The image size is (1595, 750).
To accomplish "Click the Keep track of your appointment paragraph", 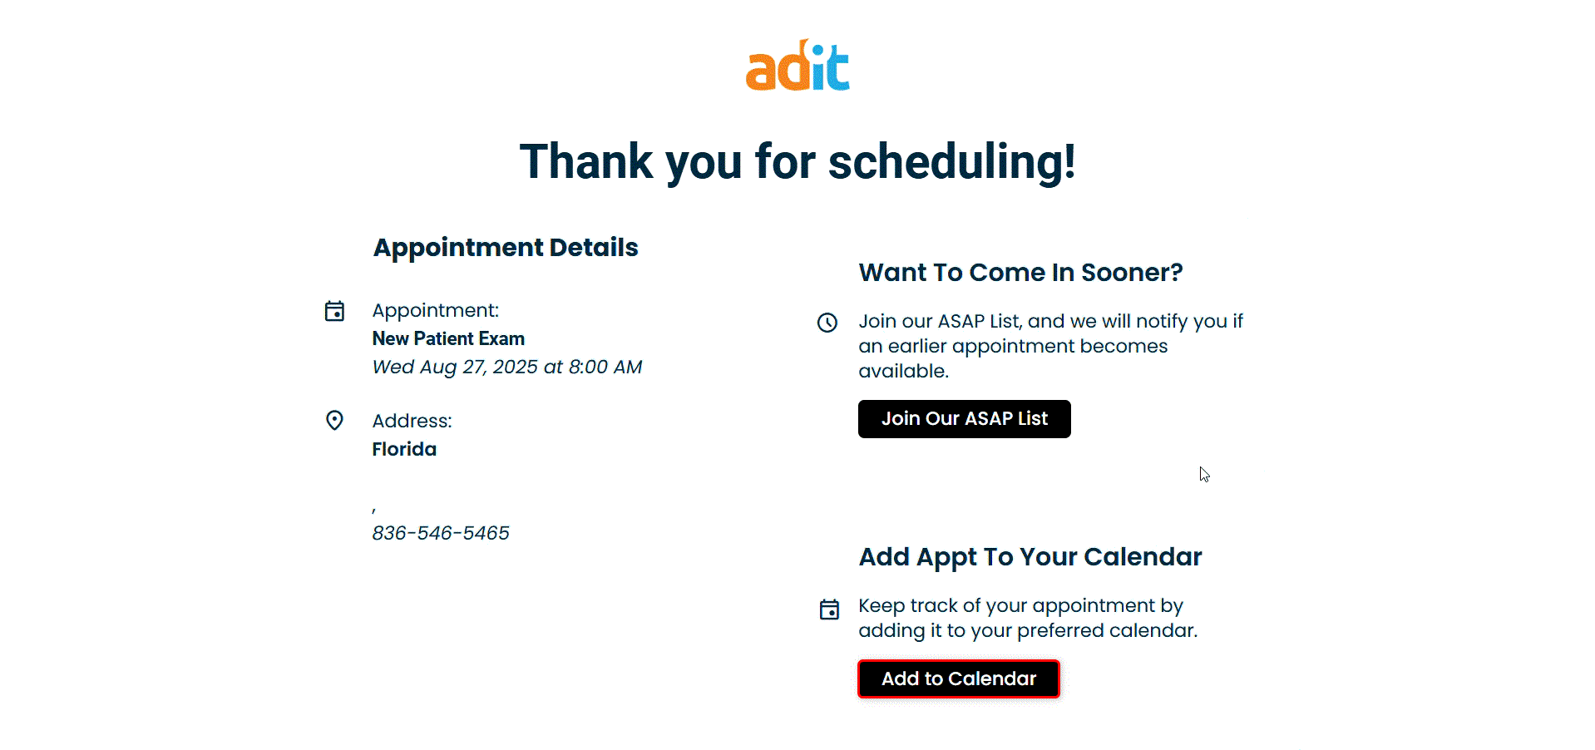I will tap(1028, 618).
